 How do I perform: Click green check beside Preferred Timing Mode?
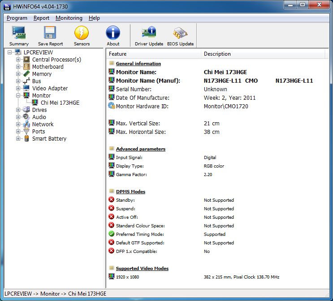(112, 234)
